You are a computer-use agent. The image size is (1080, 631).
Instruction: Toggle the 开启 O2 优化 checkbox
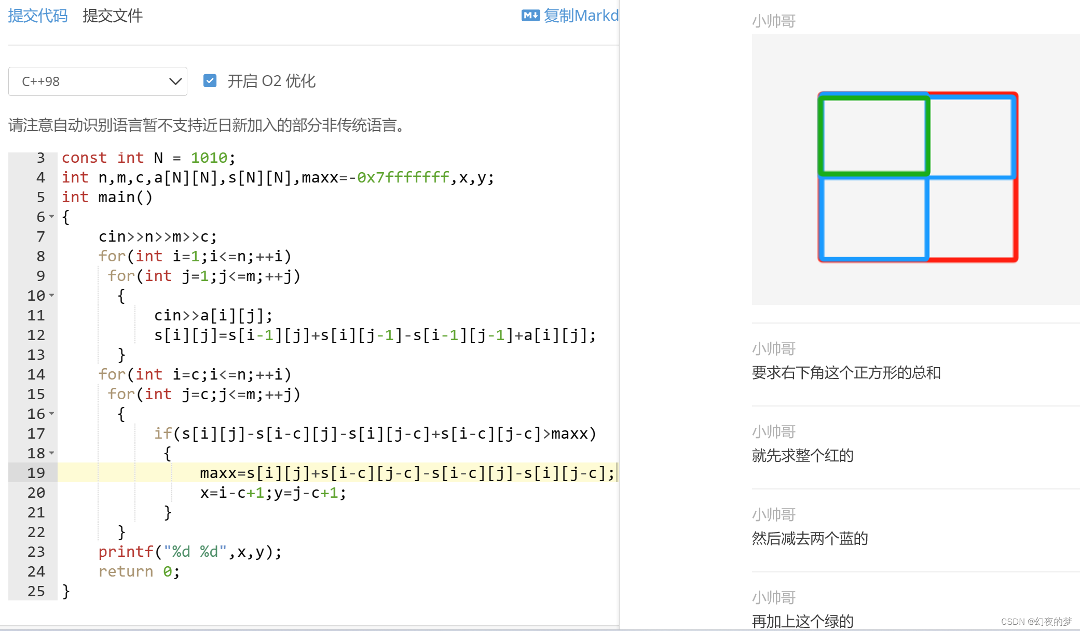click(x=210, y=80)
